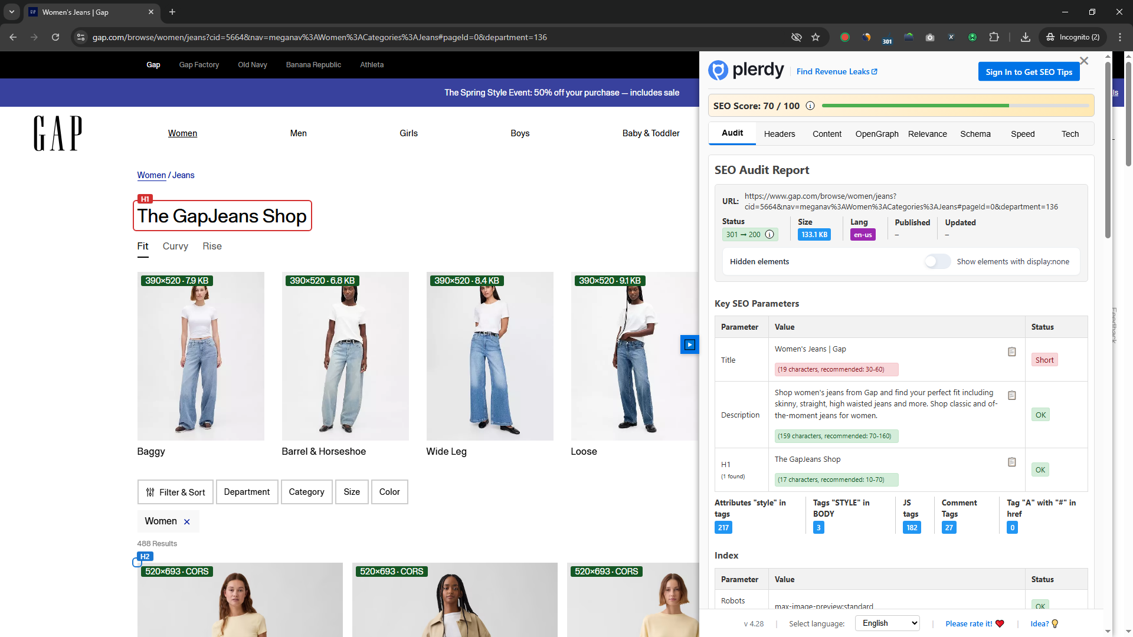Toggle show elements with display:none
The image size is (1133, 637).
(x=937, y=261)
